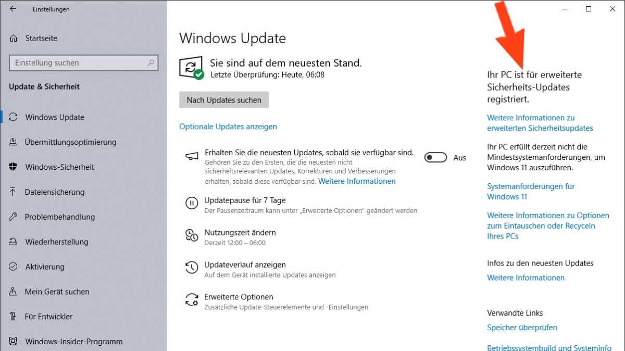The image size is (625, 351).
Task: Select Windows Update in the sidebar
Action: [55, 117]
